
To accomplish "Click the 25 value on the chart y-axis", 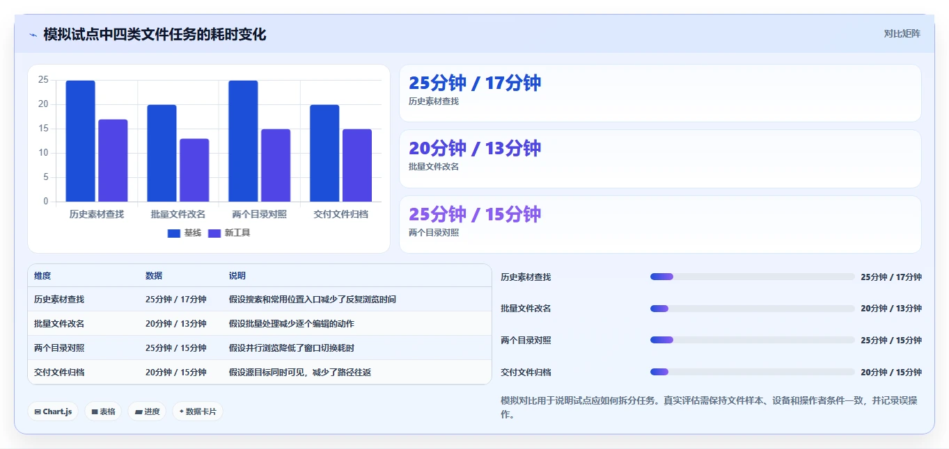I will coord(43,80).
